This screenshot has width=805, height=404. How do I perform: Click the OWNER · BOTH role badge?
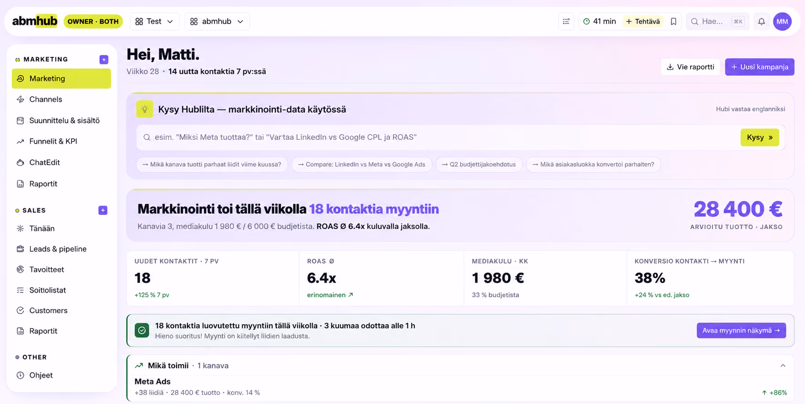pos(93,21)
